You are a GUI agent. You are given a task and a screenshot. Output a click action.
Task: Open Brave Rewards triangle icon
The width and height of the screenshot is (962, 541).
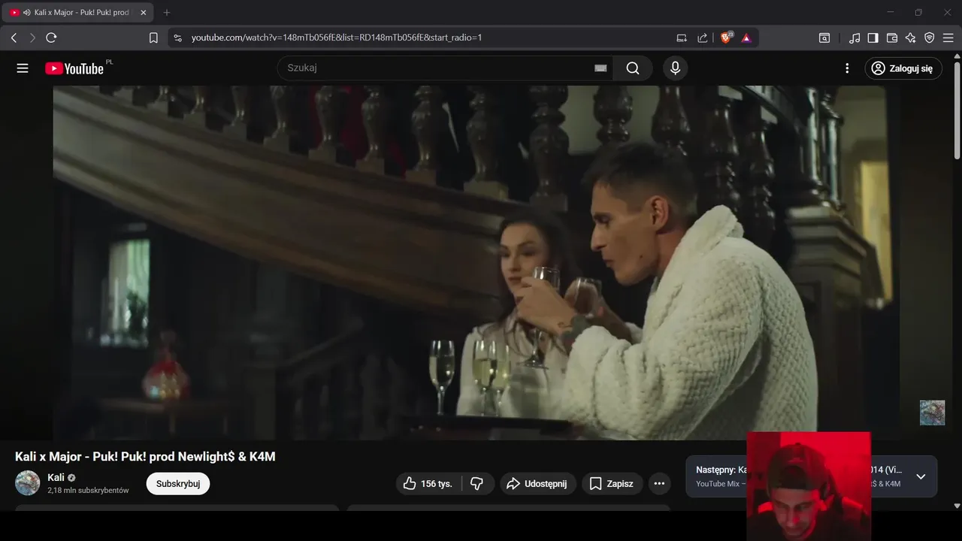[x=746, y=38]
